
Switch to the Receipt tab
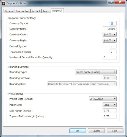click(x=36, y=11)
